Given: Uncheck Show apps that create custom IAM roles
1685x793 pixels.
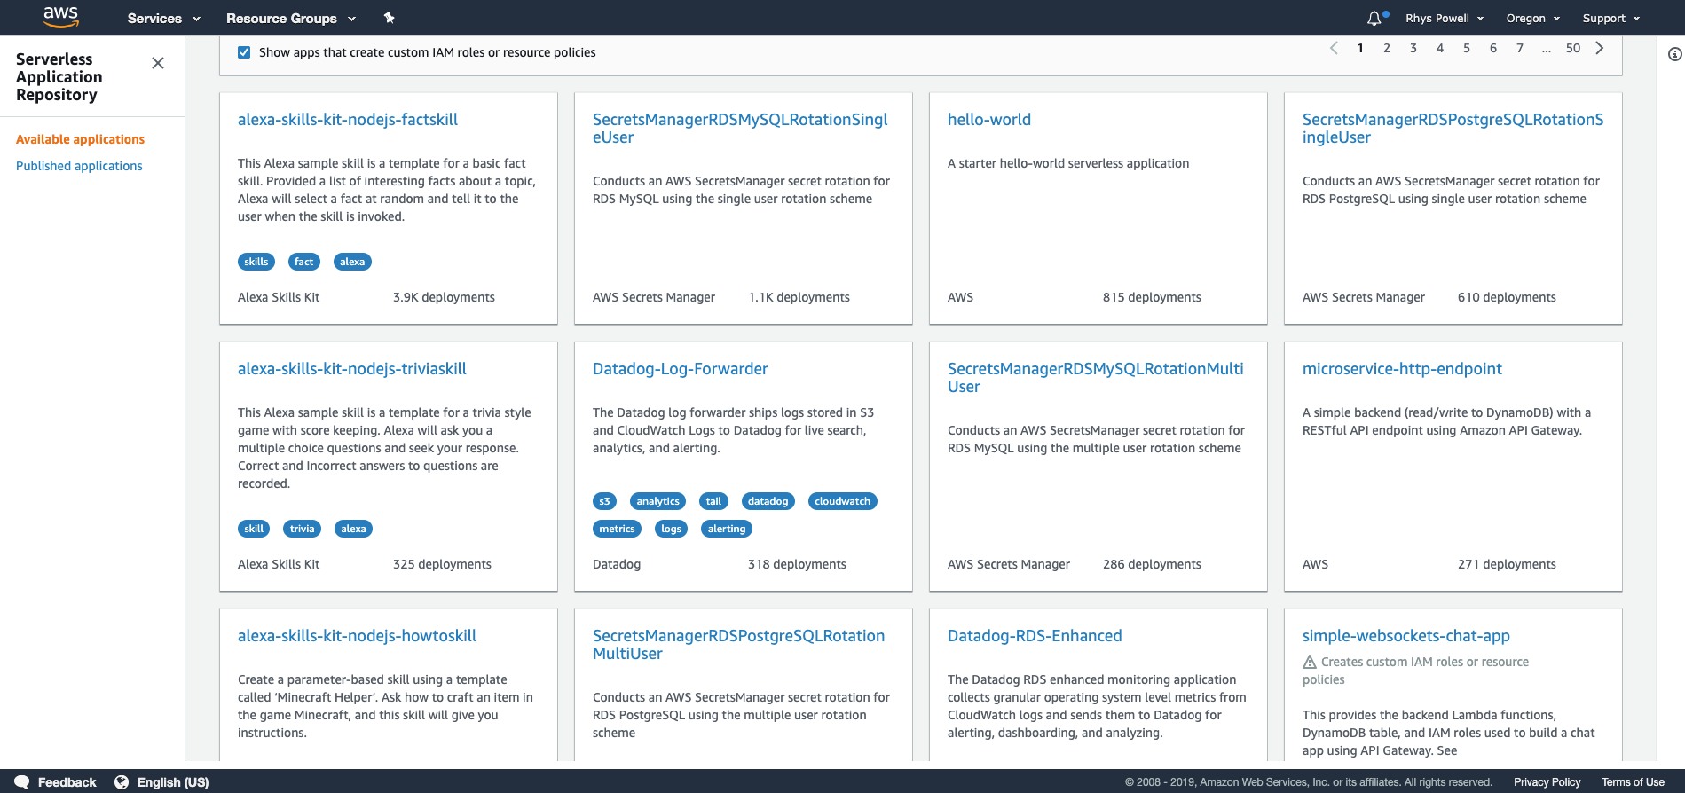Looking at the screenshot, I should click(244, 52).
